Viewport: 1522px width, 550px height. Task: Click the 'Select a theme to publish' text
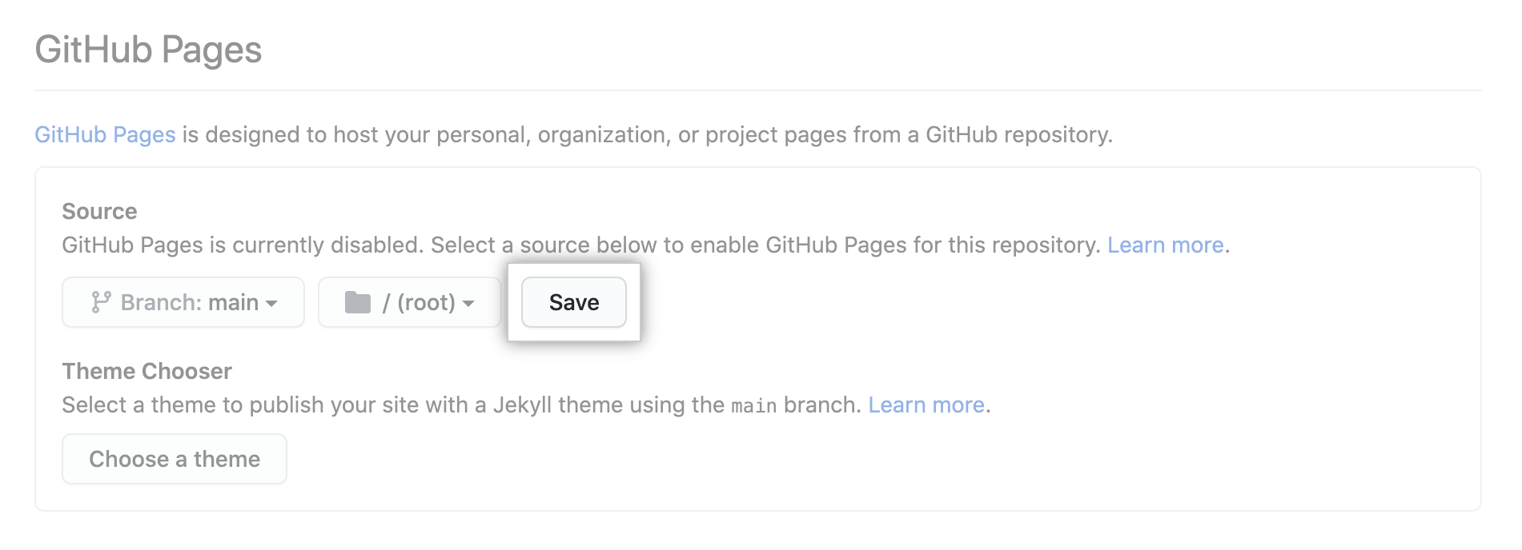point(194,405)
